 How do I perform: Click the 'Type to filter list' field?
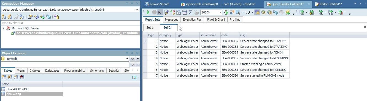tap(70, 23)
